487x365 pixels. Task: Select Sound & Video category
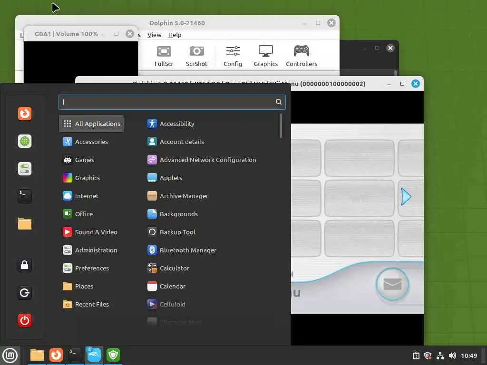(91, 232)
